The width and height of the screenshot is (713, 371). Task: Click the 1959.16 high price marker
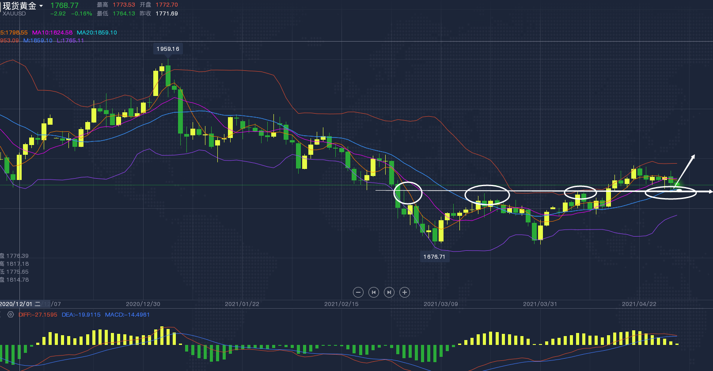pyautogui.click(x=168, y=49)
